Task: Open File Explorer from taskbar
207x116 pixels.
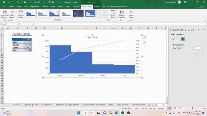Action: coord(111,113)
